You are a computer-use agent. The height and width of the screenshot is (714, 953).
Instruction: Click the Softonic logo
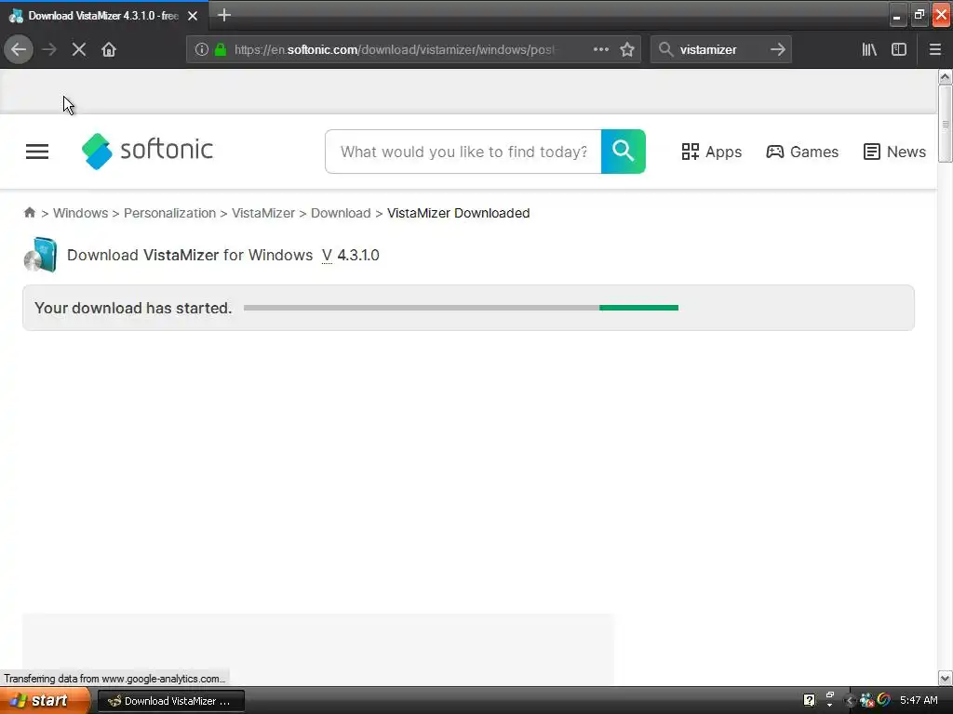[147, 152]
